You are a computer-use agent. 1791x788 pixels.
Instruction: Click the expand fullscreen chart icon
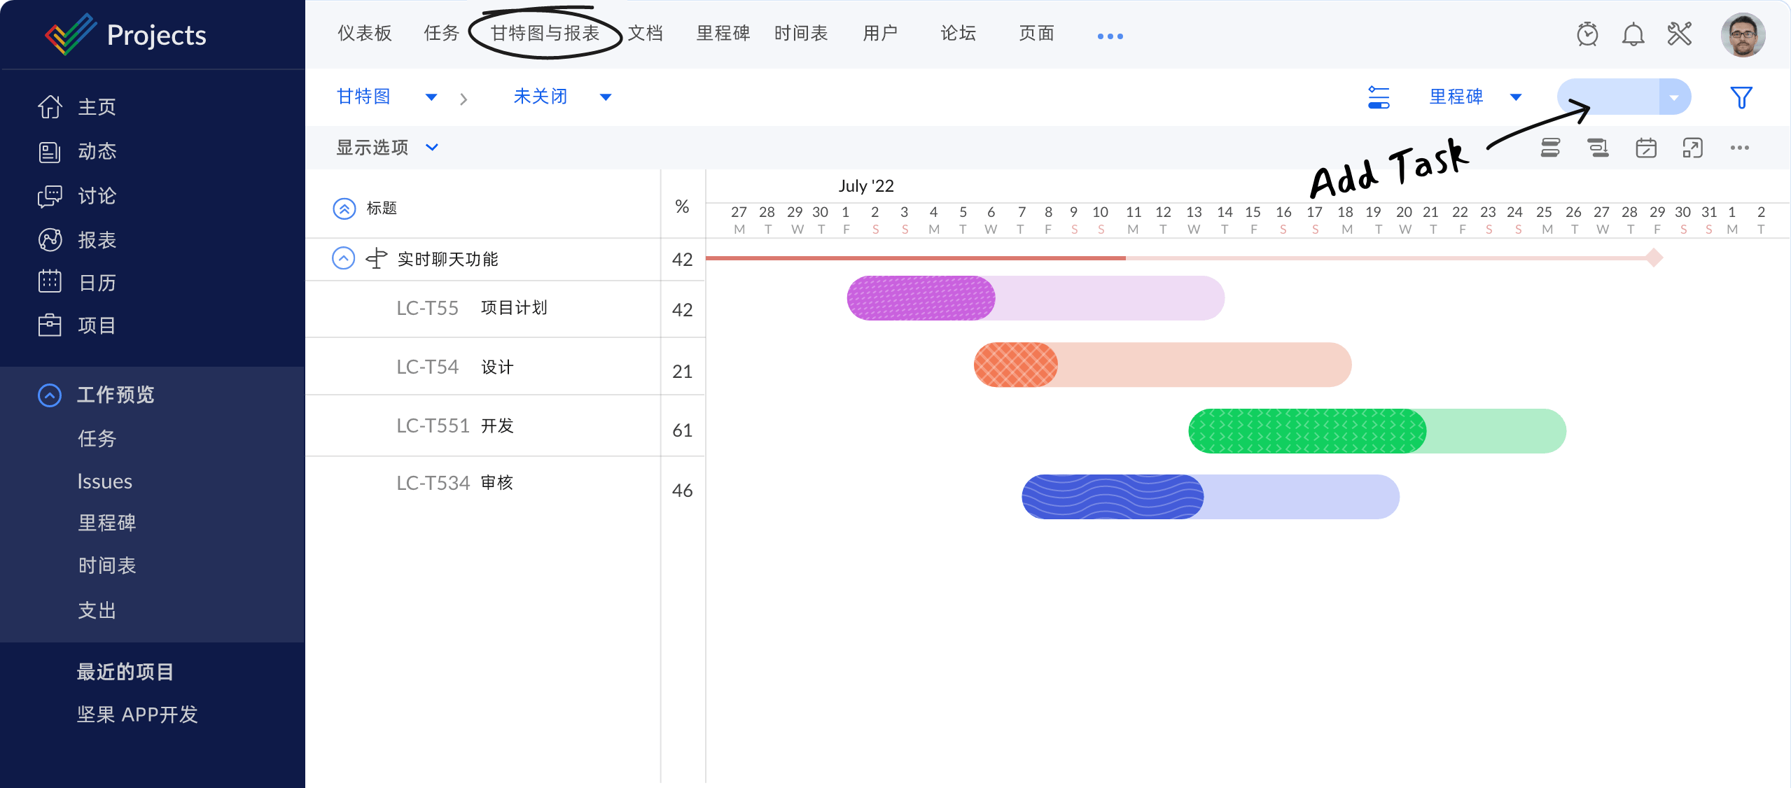[x=1692, y=148]
